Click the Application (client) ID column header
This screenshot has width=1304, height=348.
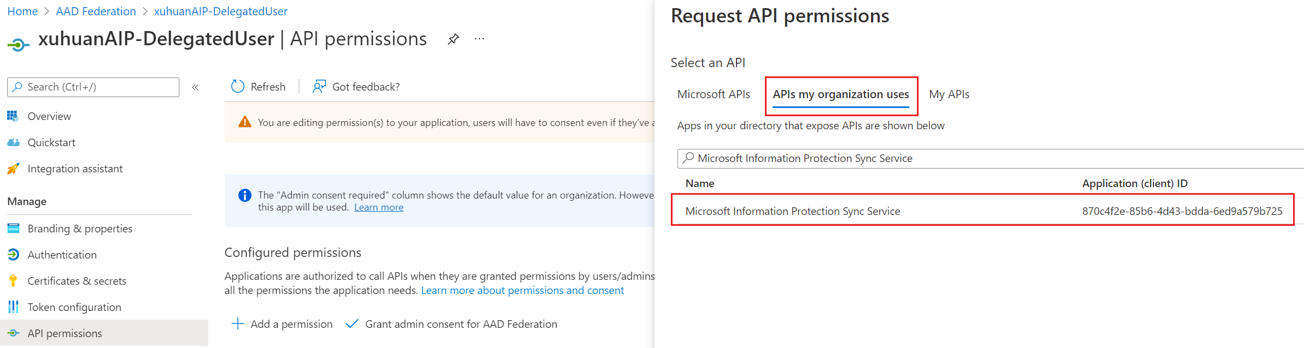click(1135, 184)
